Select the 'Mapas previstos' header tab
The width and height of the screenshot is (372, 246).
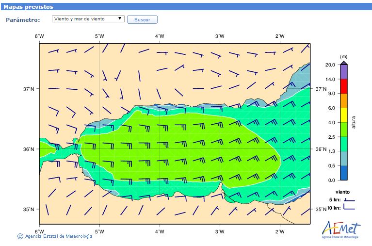tap(29, 7)
